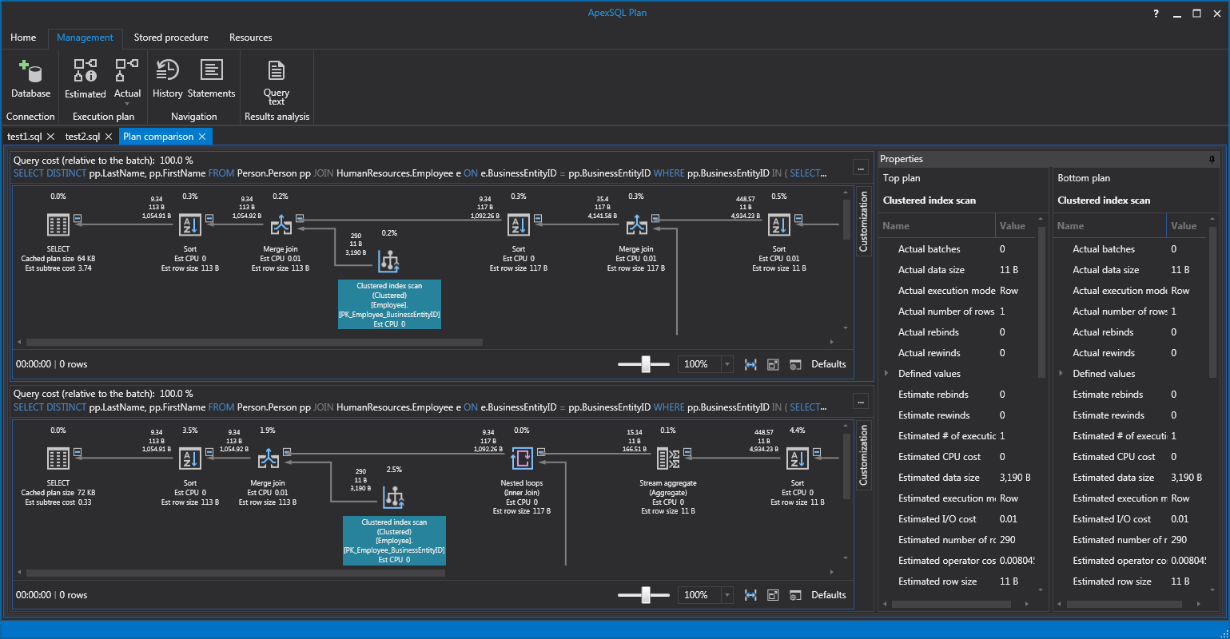Click the highlighted Clustered index scan label in top plan

coord(389,304)
